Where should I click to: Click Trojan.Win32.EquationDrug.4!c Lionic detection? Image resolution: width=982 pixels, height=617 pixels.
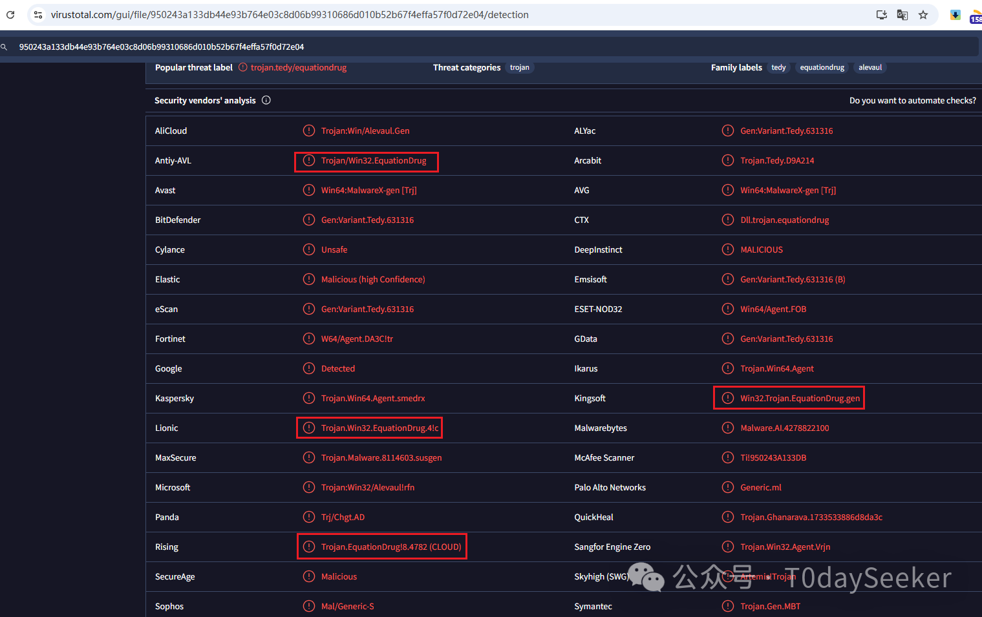(380, 428)
